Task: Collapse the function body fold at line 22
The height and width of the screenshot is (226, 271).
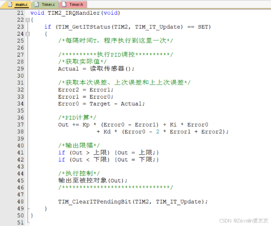Action: click(27, 20)
